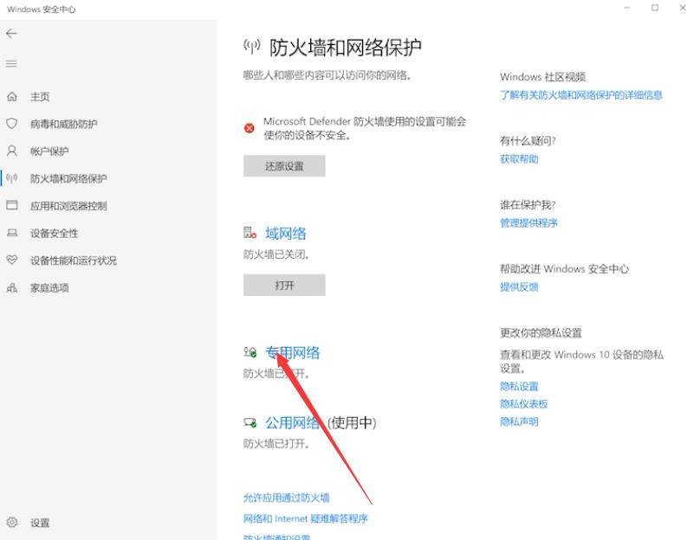Open the 主页 sidebar item
The width and height of the screenshot is (694, 540).
pyautogui.click(x=40, y=97)
